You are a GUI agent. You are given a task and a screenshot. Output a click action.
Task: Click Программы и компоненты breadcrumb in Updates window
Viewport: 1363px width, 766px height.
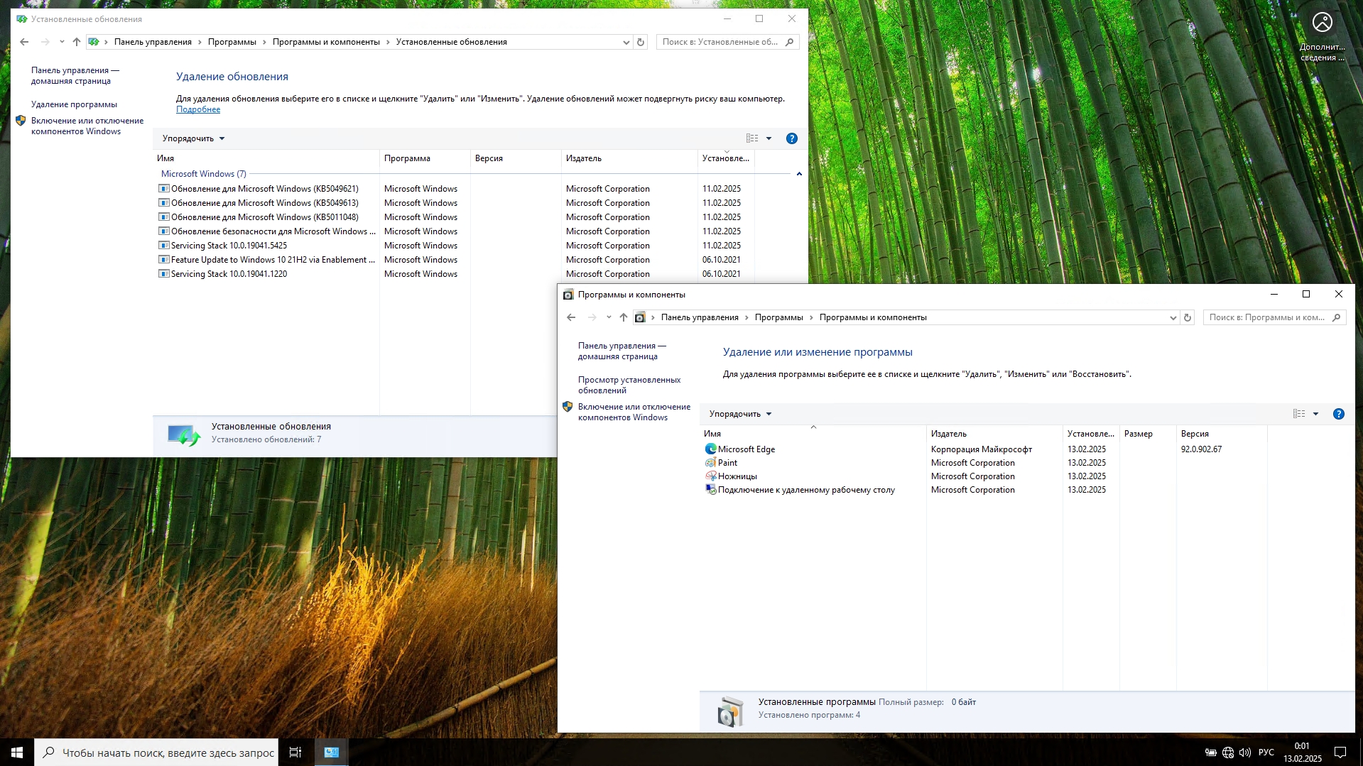pos(326,42)
